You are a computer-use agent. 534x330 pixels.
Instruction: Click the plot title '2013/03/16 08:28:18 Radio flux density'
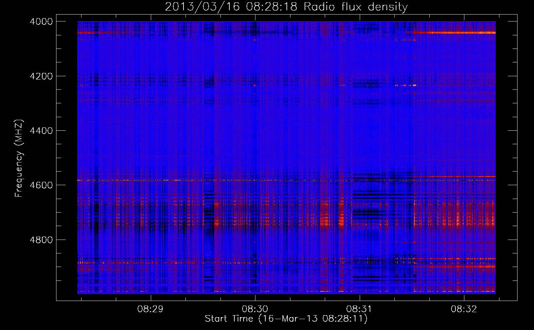point(286,7)
